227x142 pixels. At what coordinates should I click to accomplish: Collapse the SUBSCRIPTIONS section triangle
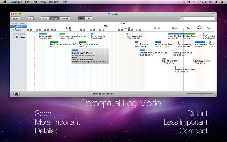tap(12, 34)
